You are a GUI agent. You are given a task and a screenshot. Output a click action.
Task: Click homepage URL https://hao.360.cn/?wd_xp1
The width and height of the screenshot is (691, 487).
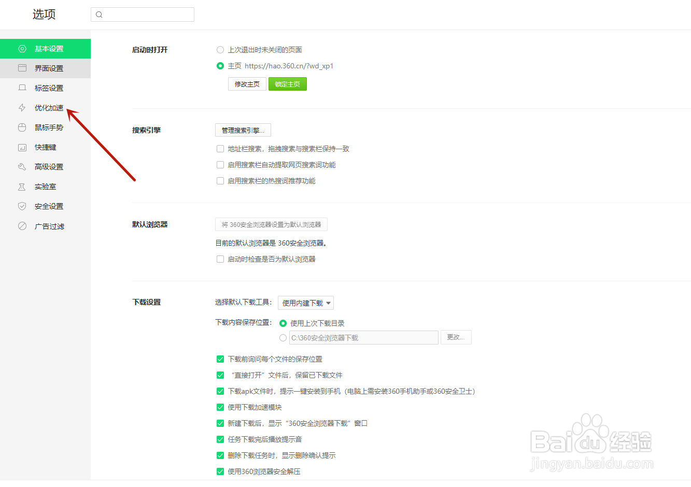point(289,66)
